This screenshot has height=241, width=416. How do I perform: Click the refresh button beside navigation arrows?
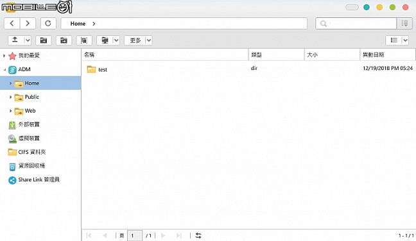coord(48,23)
